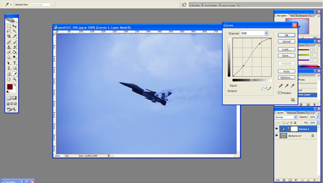Screen dimensions: 323x183
Task: Open the Channel RGB dropdown
Action: pos(254,33)
